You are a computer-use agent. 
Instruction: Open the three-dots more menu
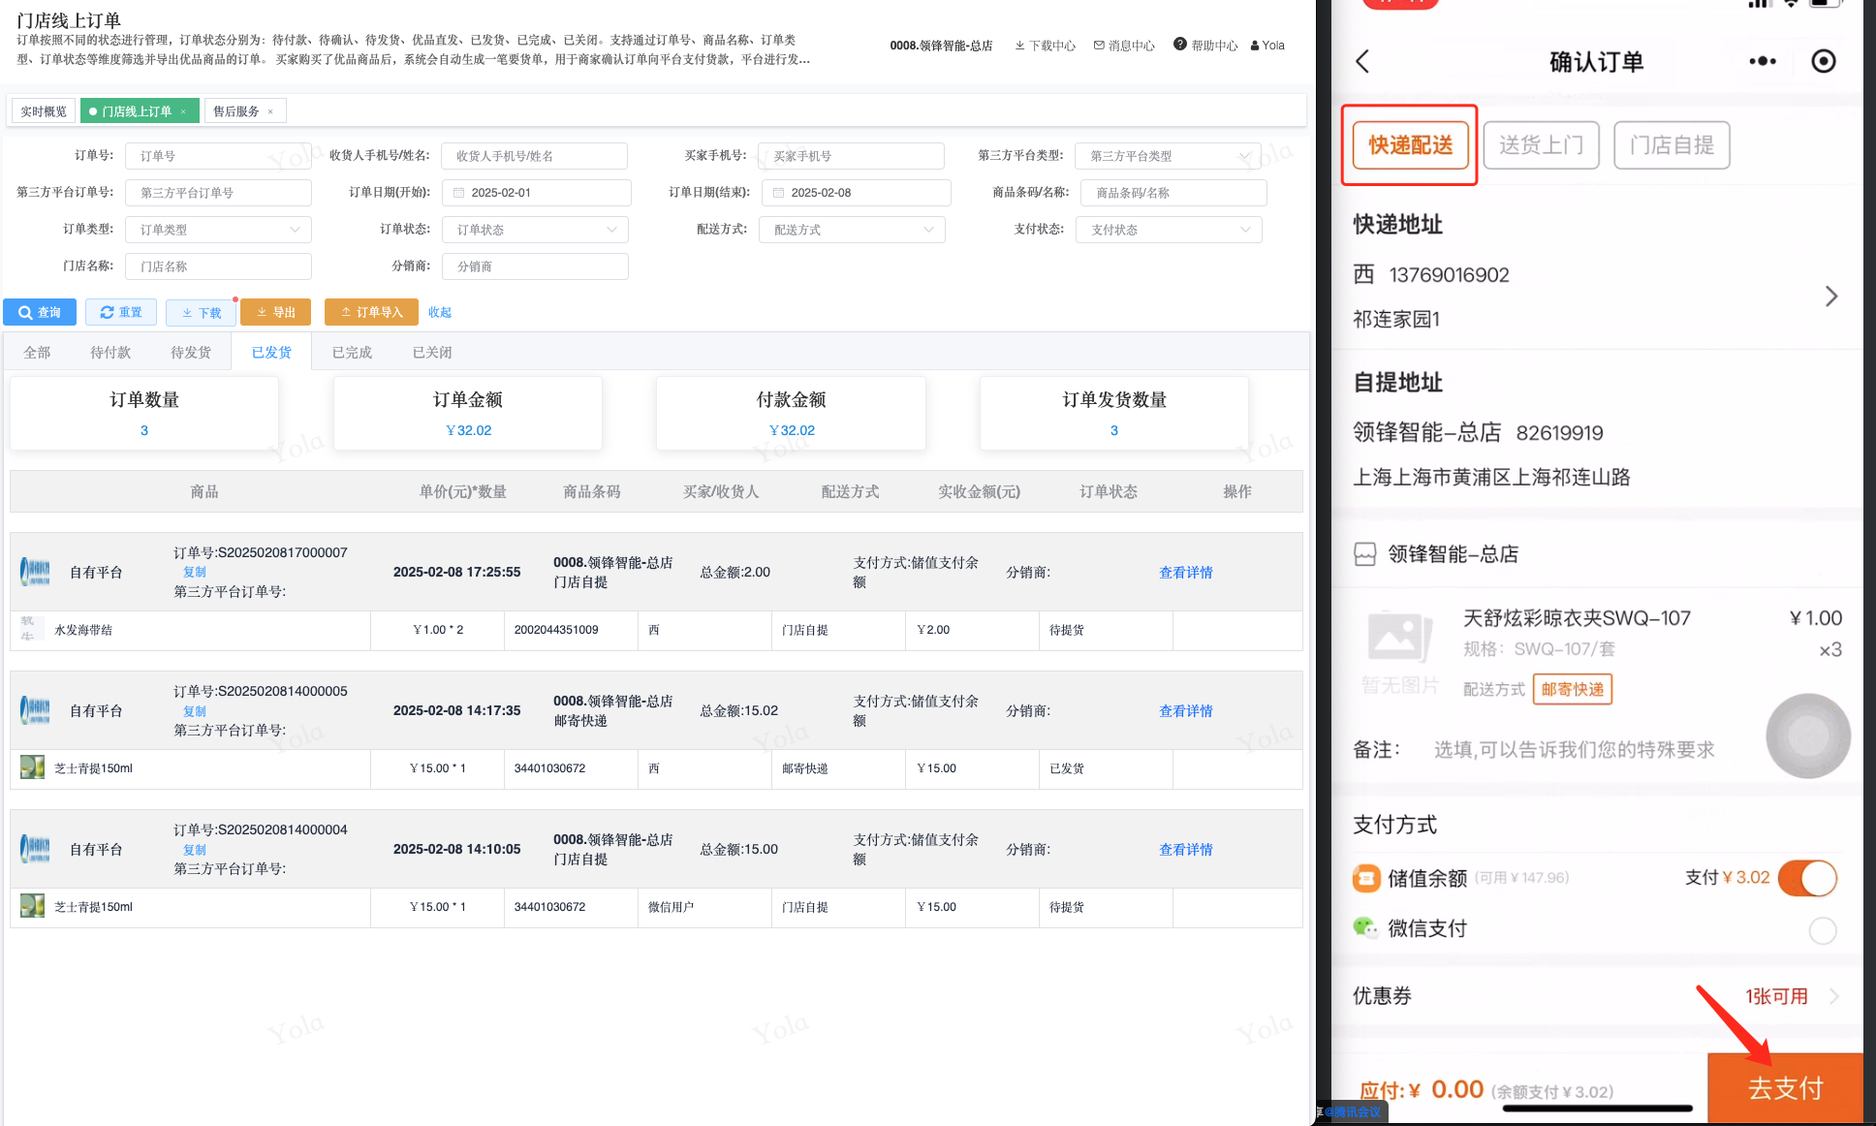(x=1762, y=62)
